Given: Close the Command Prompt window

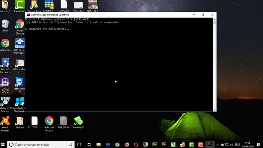Looking at the screenshot, I should click(x=212, y=15).
